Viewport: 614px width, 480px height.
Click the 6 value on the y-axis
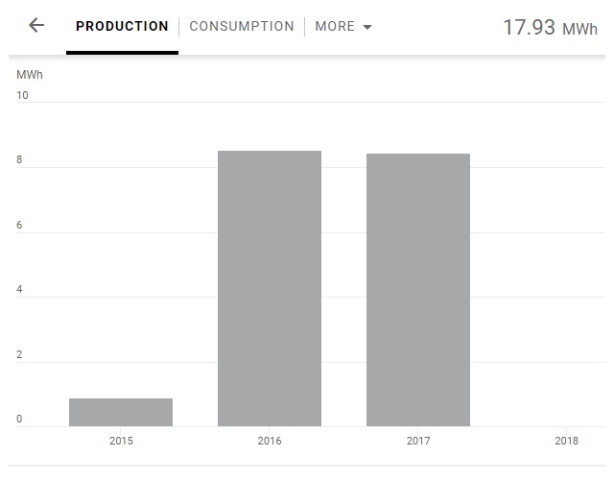(x=19, y=227)
